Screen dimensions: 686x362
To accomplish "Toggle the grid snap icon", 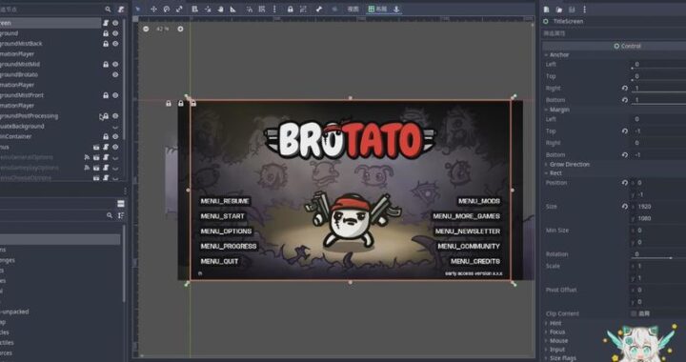I will coord(262,9).
